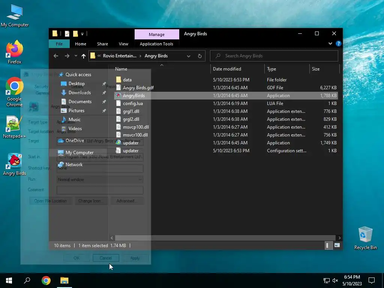
Task: Open the Windows Start menu
Action: coord(9,280)
